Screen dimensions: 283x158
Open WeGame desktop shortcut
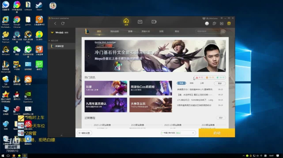tap(6, 51)
